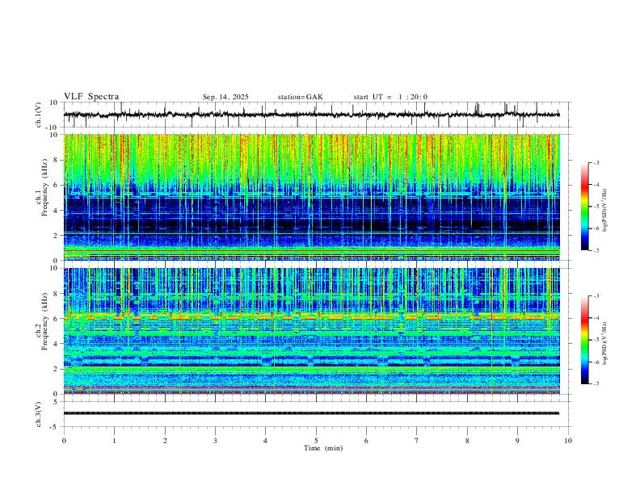
Task: Click the date 'Sep. 14, 2025'
Action: click(225, 97)
